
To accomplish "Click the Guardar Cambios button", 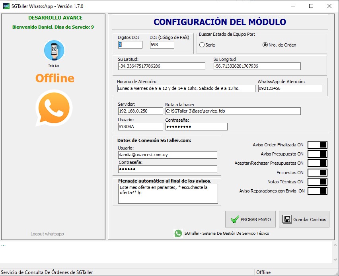I will pos(304,219).
